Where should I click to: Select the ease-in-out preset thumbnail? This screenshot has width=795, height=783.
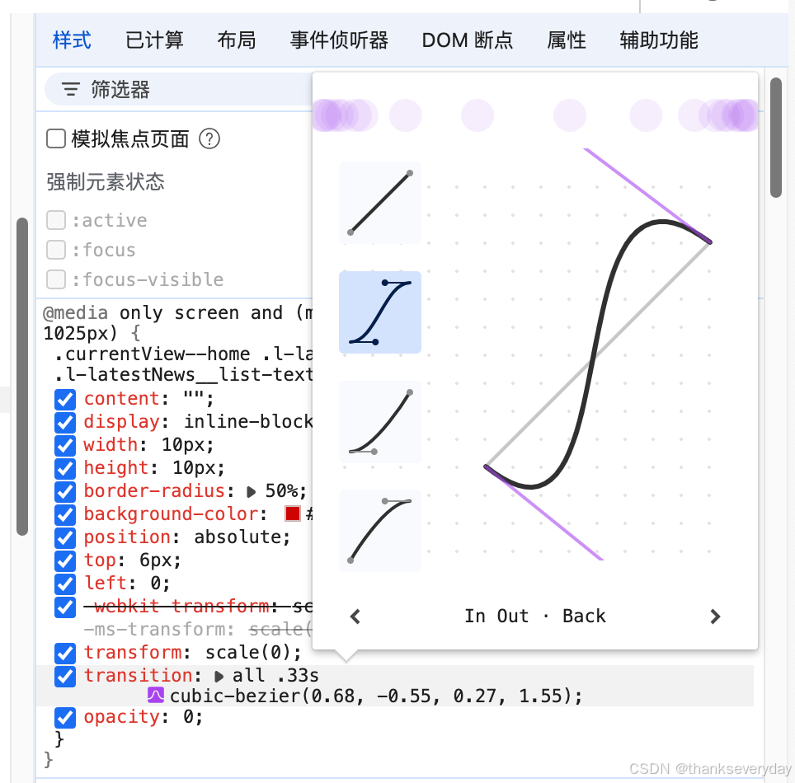379,312
